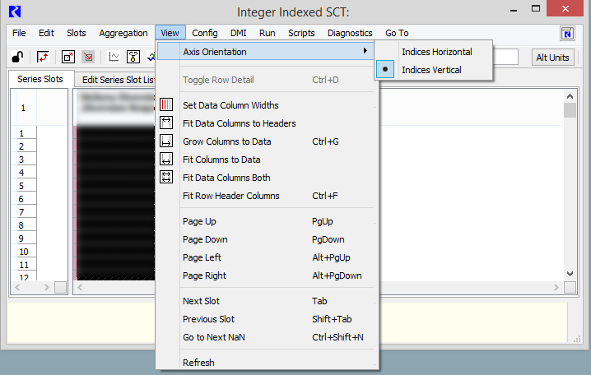Click the vertical scrollbar down arrow
The width and height of the screenshot is (591, 375).
[x=570, y=274]
